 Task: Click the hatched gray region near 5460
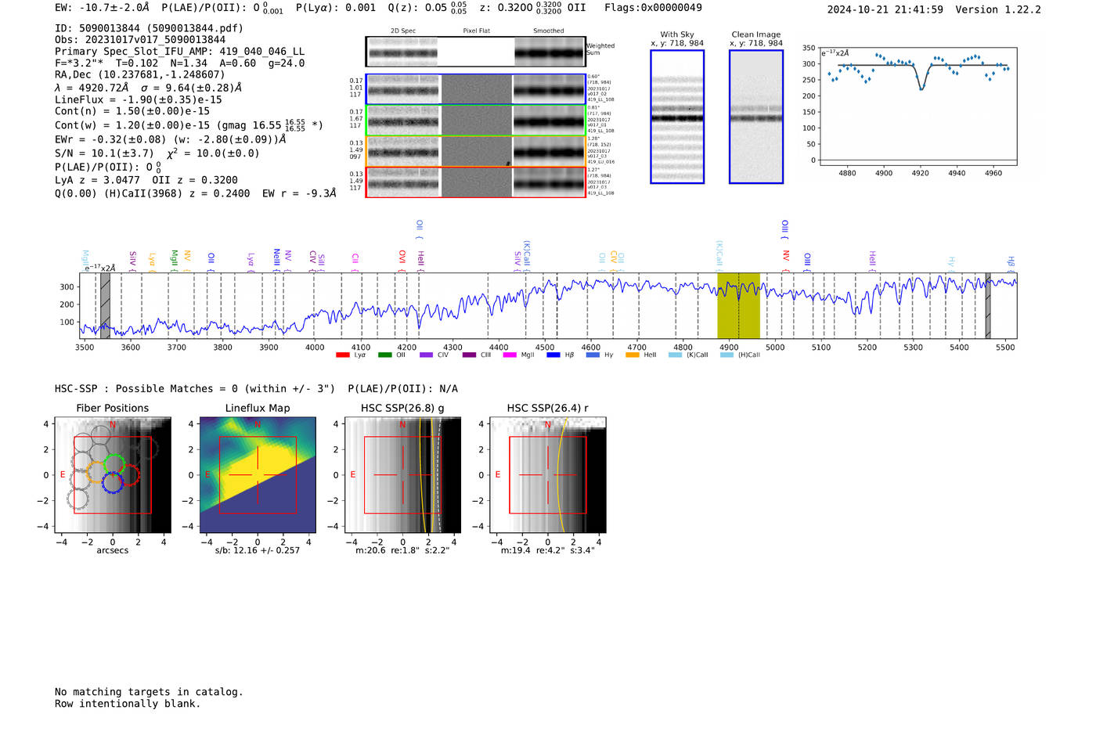(988, 305)
